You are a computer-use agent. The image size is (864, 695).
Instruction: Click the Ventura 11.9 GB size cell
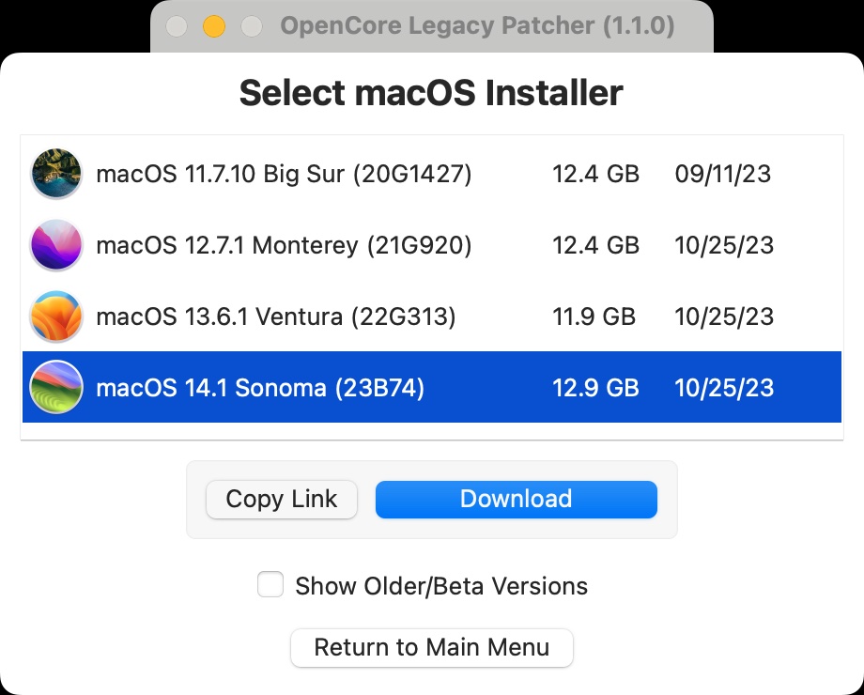click(x=594, y=317)
